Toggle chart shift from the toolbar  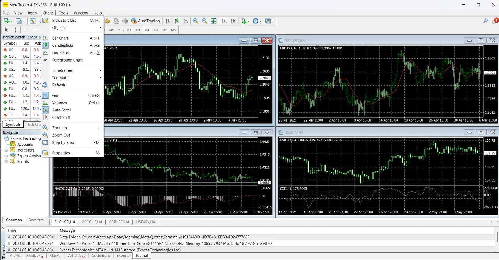[233, 21]
